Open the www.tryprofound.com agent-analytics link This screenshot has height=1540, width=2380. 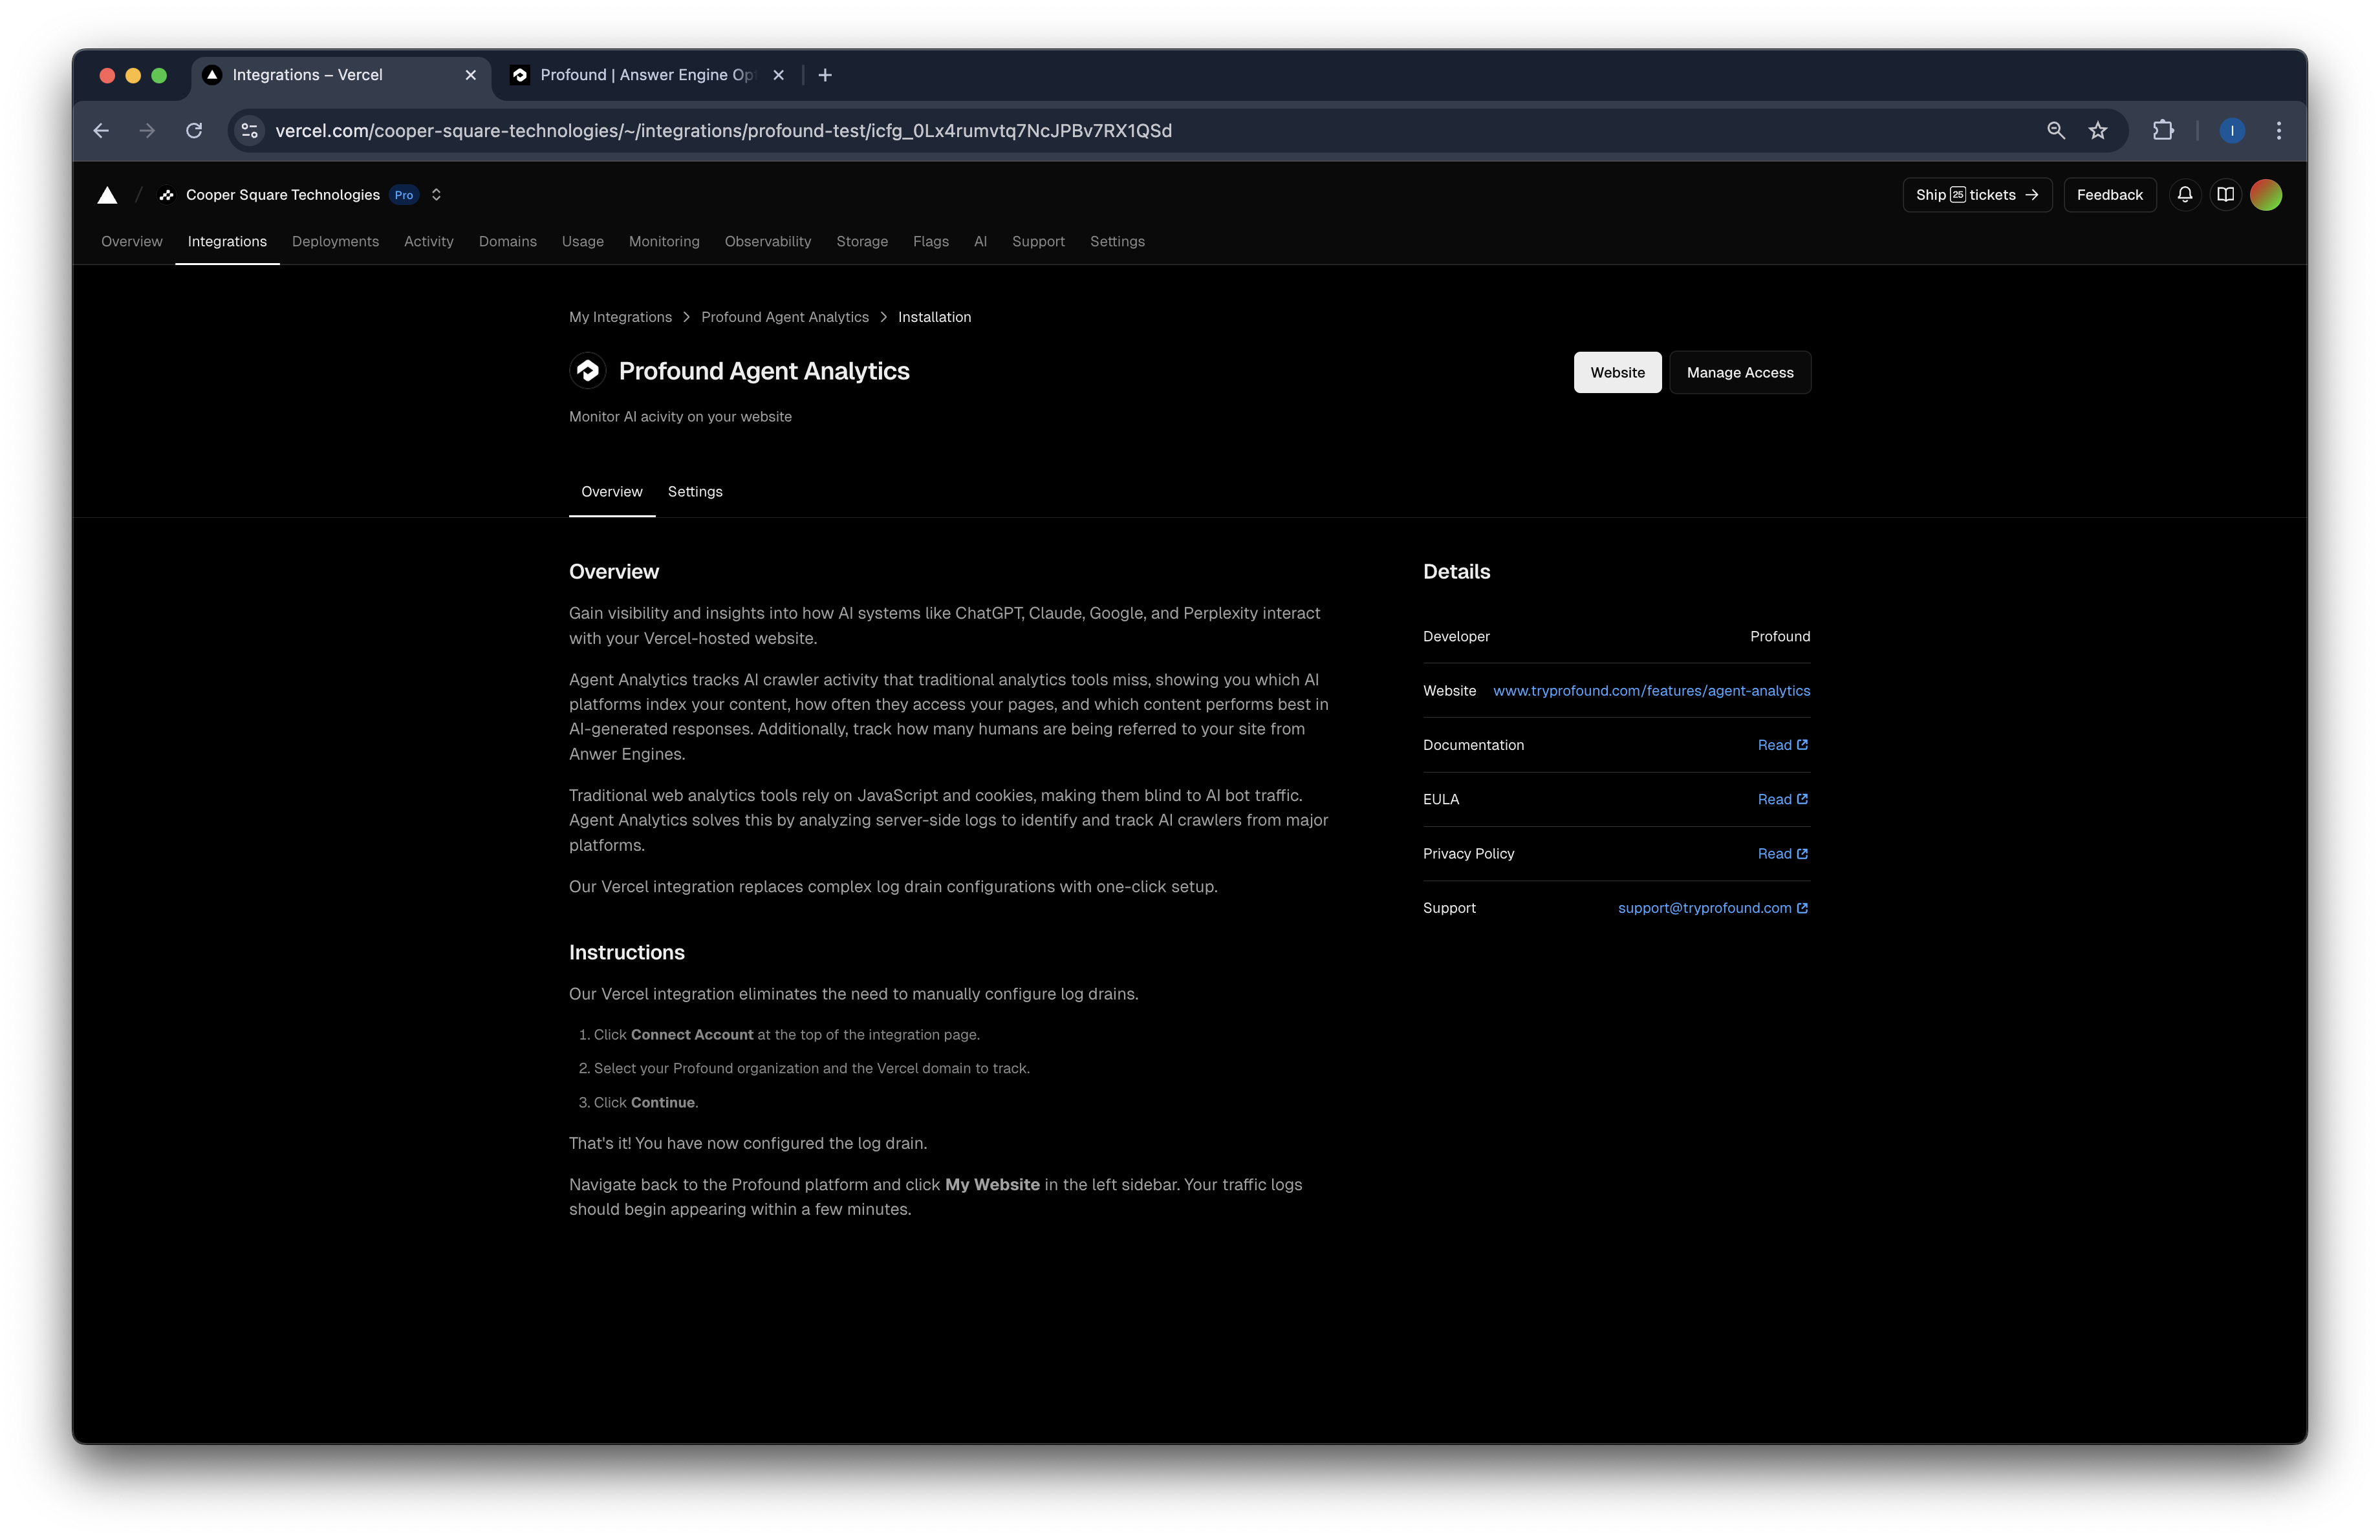pyautogui.click(x=1651, y=690)
